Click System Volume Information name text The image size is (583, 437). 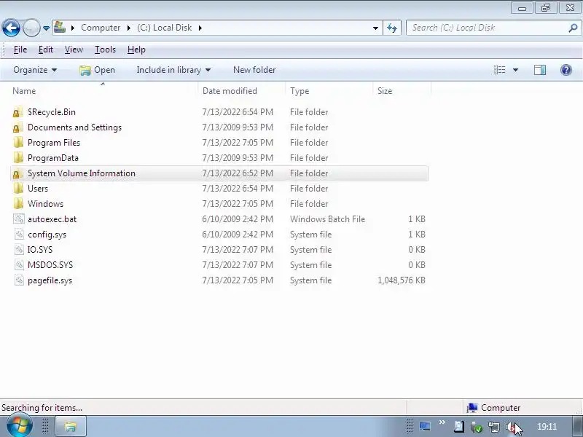tap(82, 173)
